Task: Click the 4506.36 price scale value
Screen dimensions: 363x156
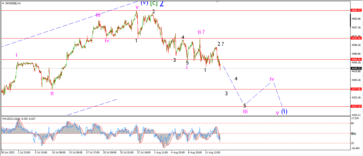Action: pyautogui.click(x=356, y=45)
